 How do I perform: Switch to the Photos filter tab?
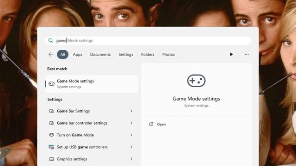(x=168, y=54)
